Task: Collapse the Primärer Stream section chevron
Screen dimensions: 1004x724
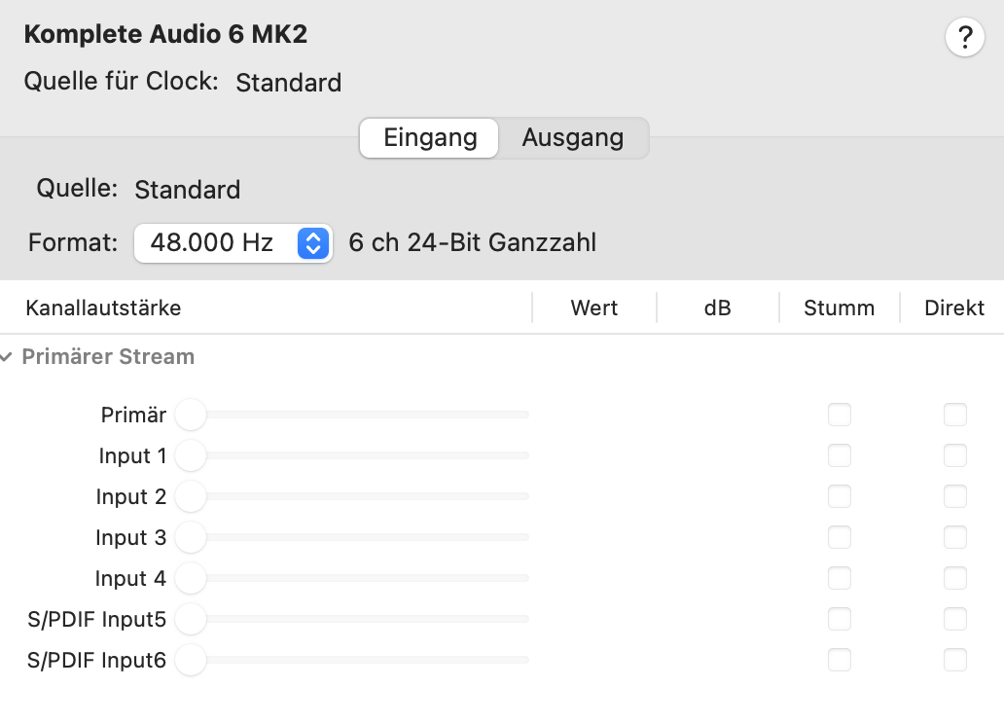Action: [7, 357]
